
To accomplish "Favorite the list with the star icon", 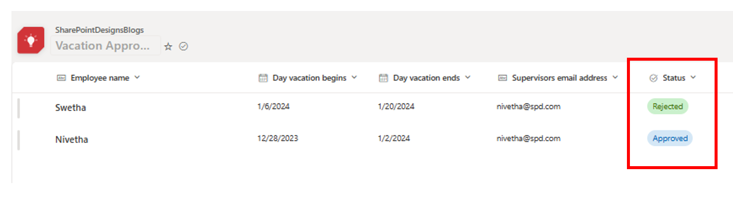I will coord(168,46).
